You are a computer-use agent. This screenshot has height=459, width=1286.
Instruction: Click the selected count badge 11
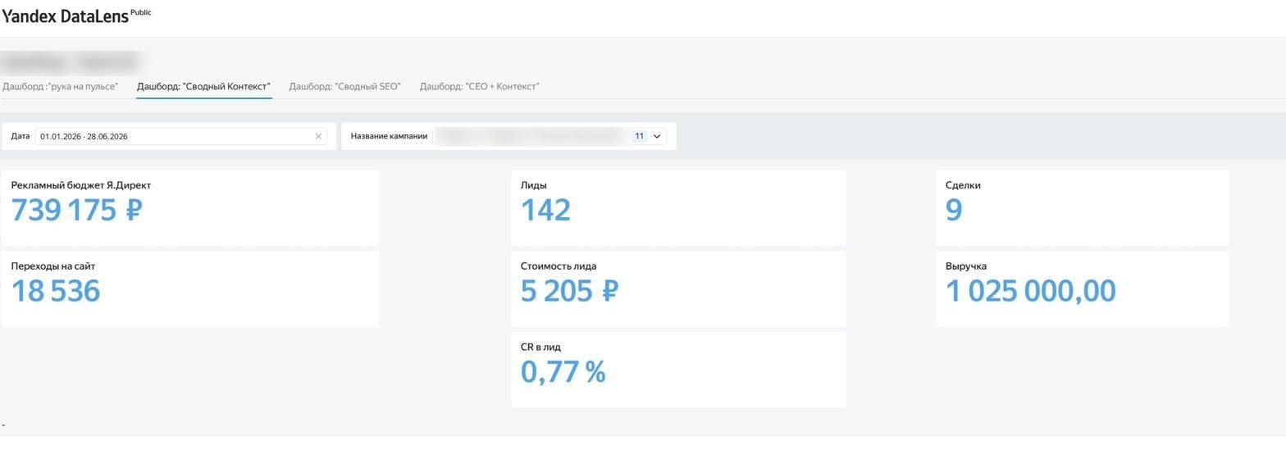coord(639,137)
